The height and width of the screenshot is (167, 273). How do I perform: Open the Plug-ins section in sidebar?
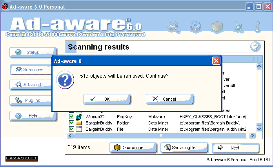(33, 100)
